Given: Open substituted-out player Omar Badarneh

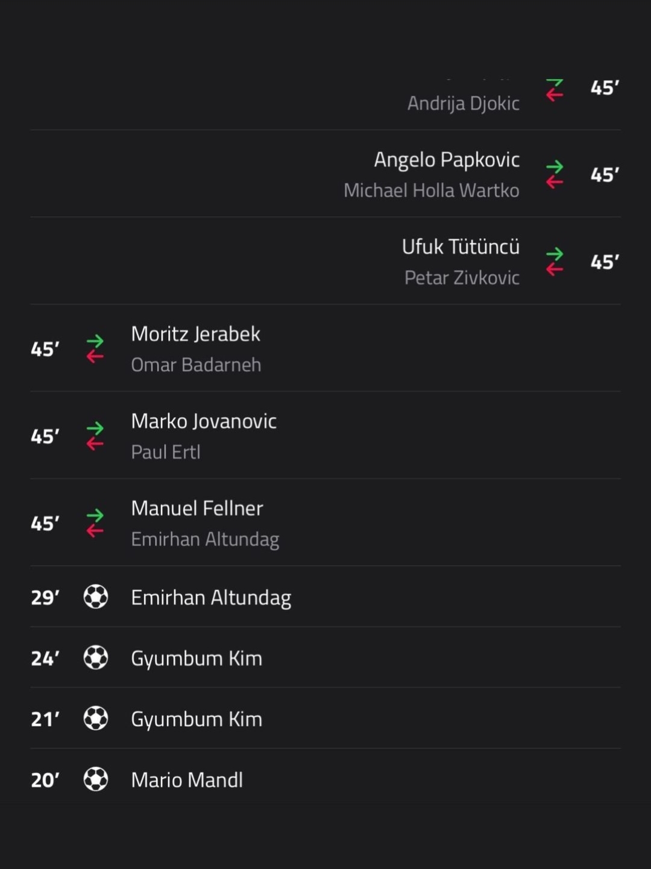Looking at the screenshot, I should tap(197, 365).
